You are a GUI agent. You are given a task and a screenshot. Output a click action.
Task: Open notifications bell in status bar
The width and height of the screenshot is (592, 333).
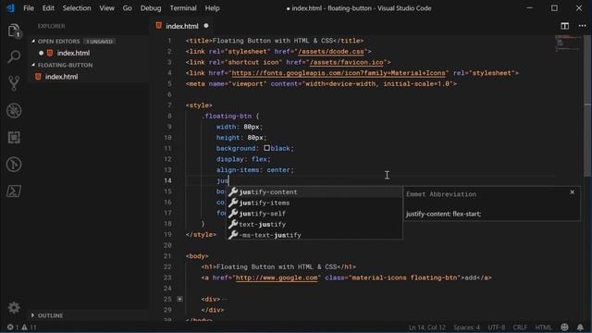pyautogui.click(x=580, y=327)
